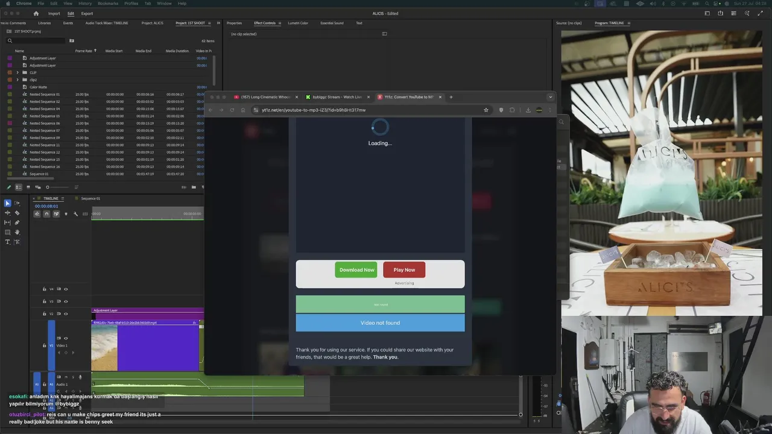Viewport: 772px width, 434px height.
Task: Open the Sequence 01 timeline tab
Action: coord(90,198)
